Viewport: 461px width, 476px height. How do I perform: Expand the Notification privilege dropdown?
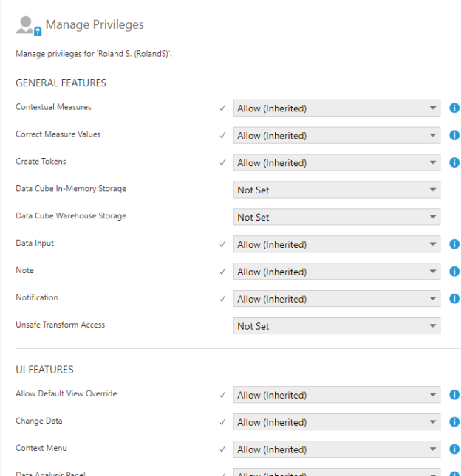(x=336, y=299)
